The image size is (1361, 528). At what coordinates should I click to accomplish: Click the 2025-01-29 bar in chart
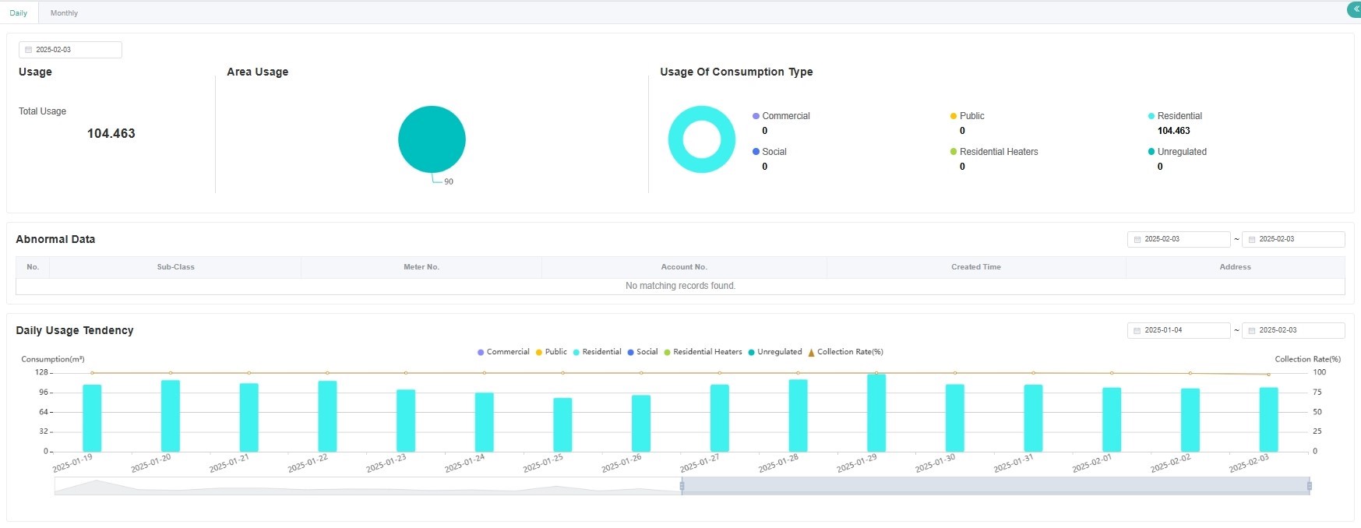click(x=876, y=413)
